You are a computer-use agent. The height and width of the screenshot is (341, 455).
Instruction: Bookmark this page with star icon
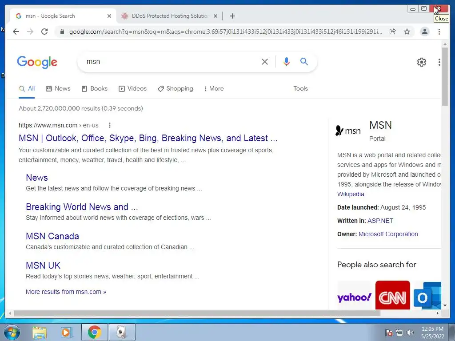click(x=407, y=32)
